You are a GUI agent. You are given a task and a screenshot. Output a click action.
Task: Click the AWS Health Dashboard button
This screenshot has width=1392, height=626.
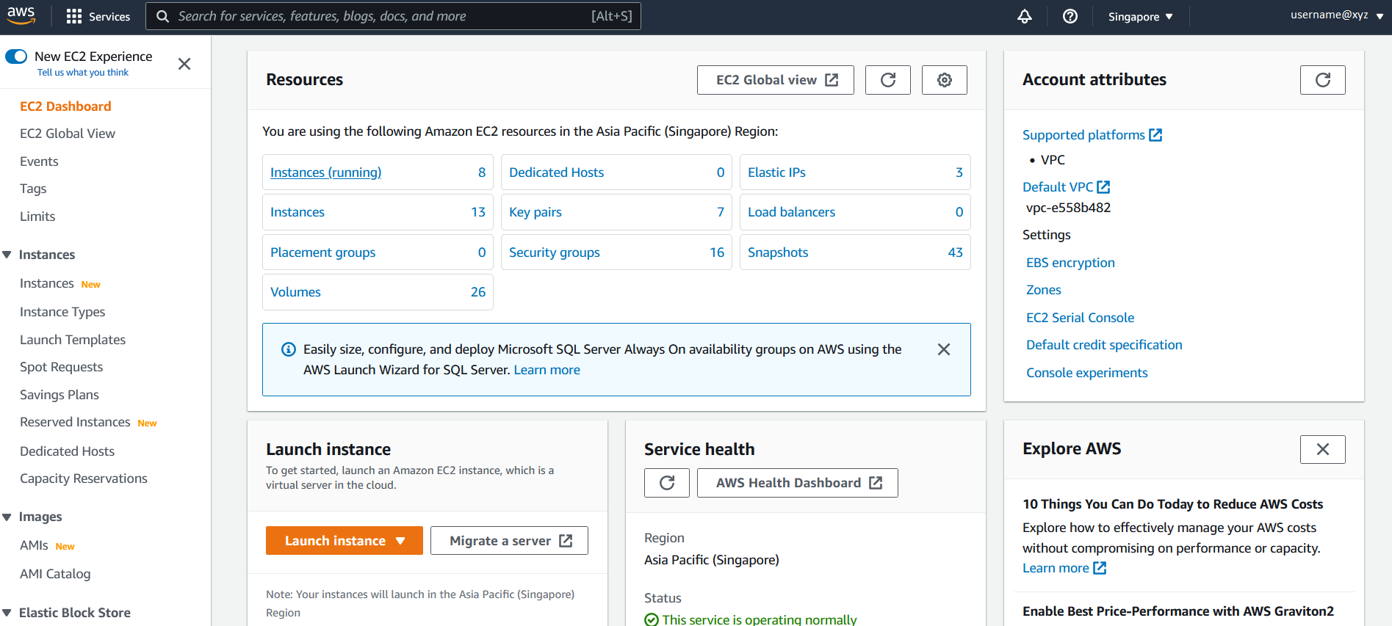tap(798, 483)
